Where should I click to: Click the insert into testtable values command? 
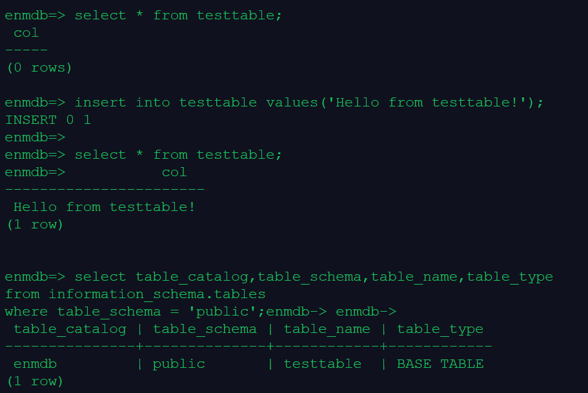(309, 103)
